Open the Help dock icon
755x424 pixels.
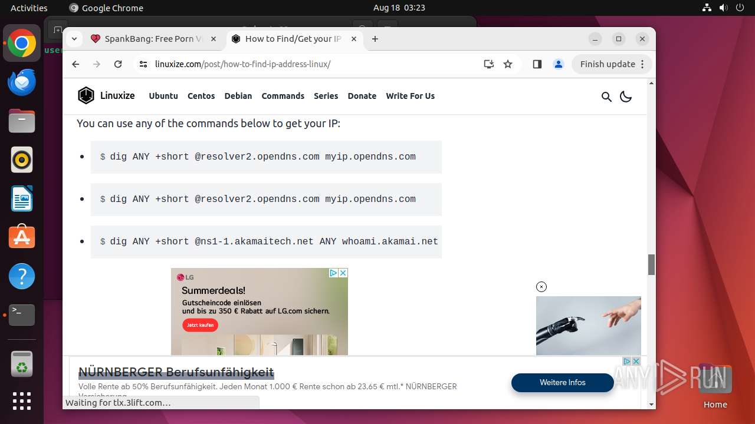[22, 276]
